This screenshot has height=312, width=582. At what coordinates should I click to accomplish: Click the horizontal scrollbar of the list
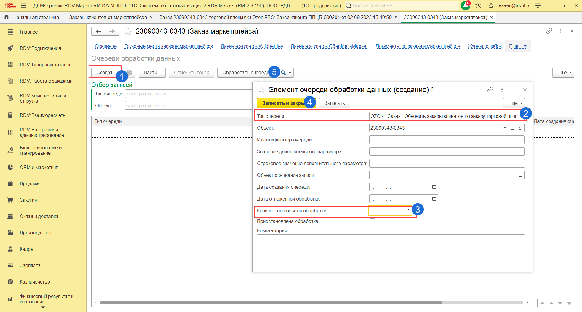pyautogui.click(x=271, y=303)
